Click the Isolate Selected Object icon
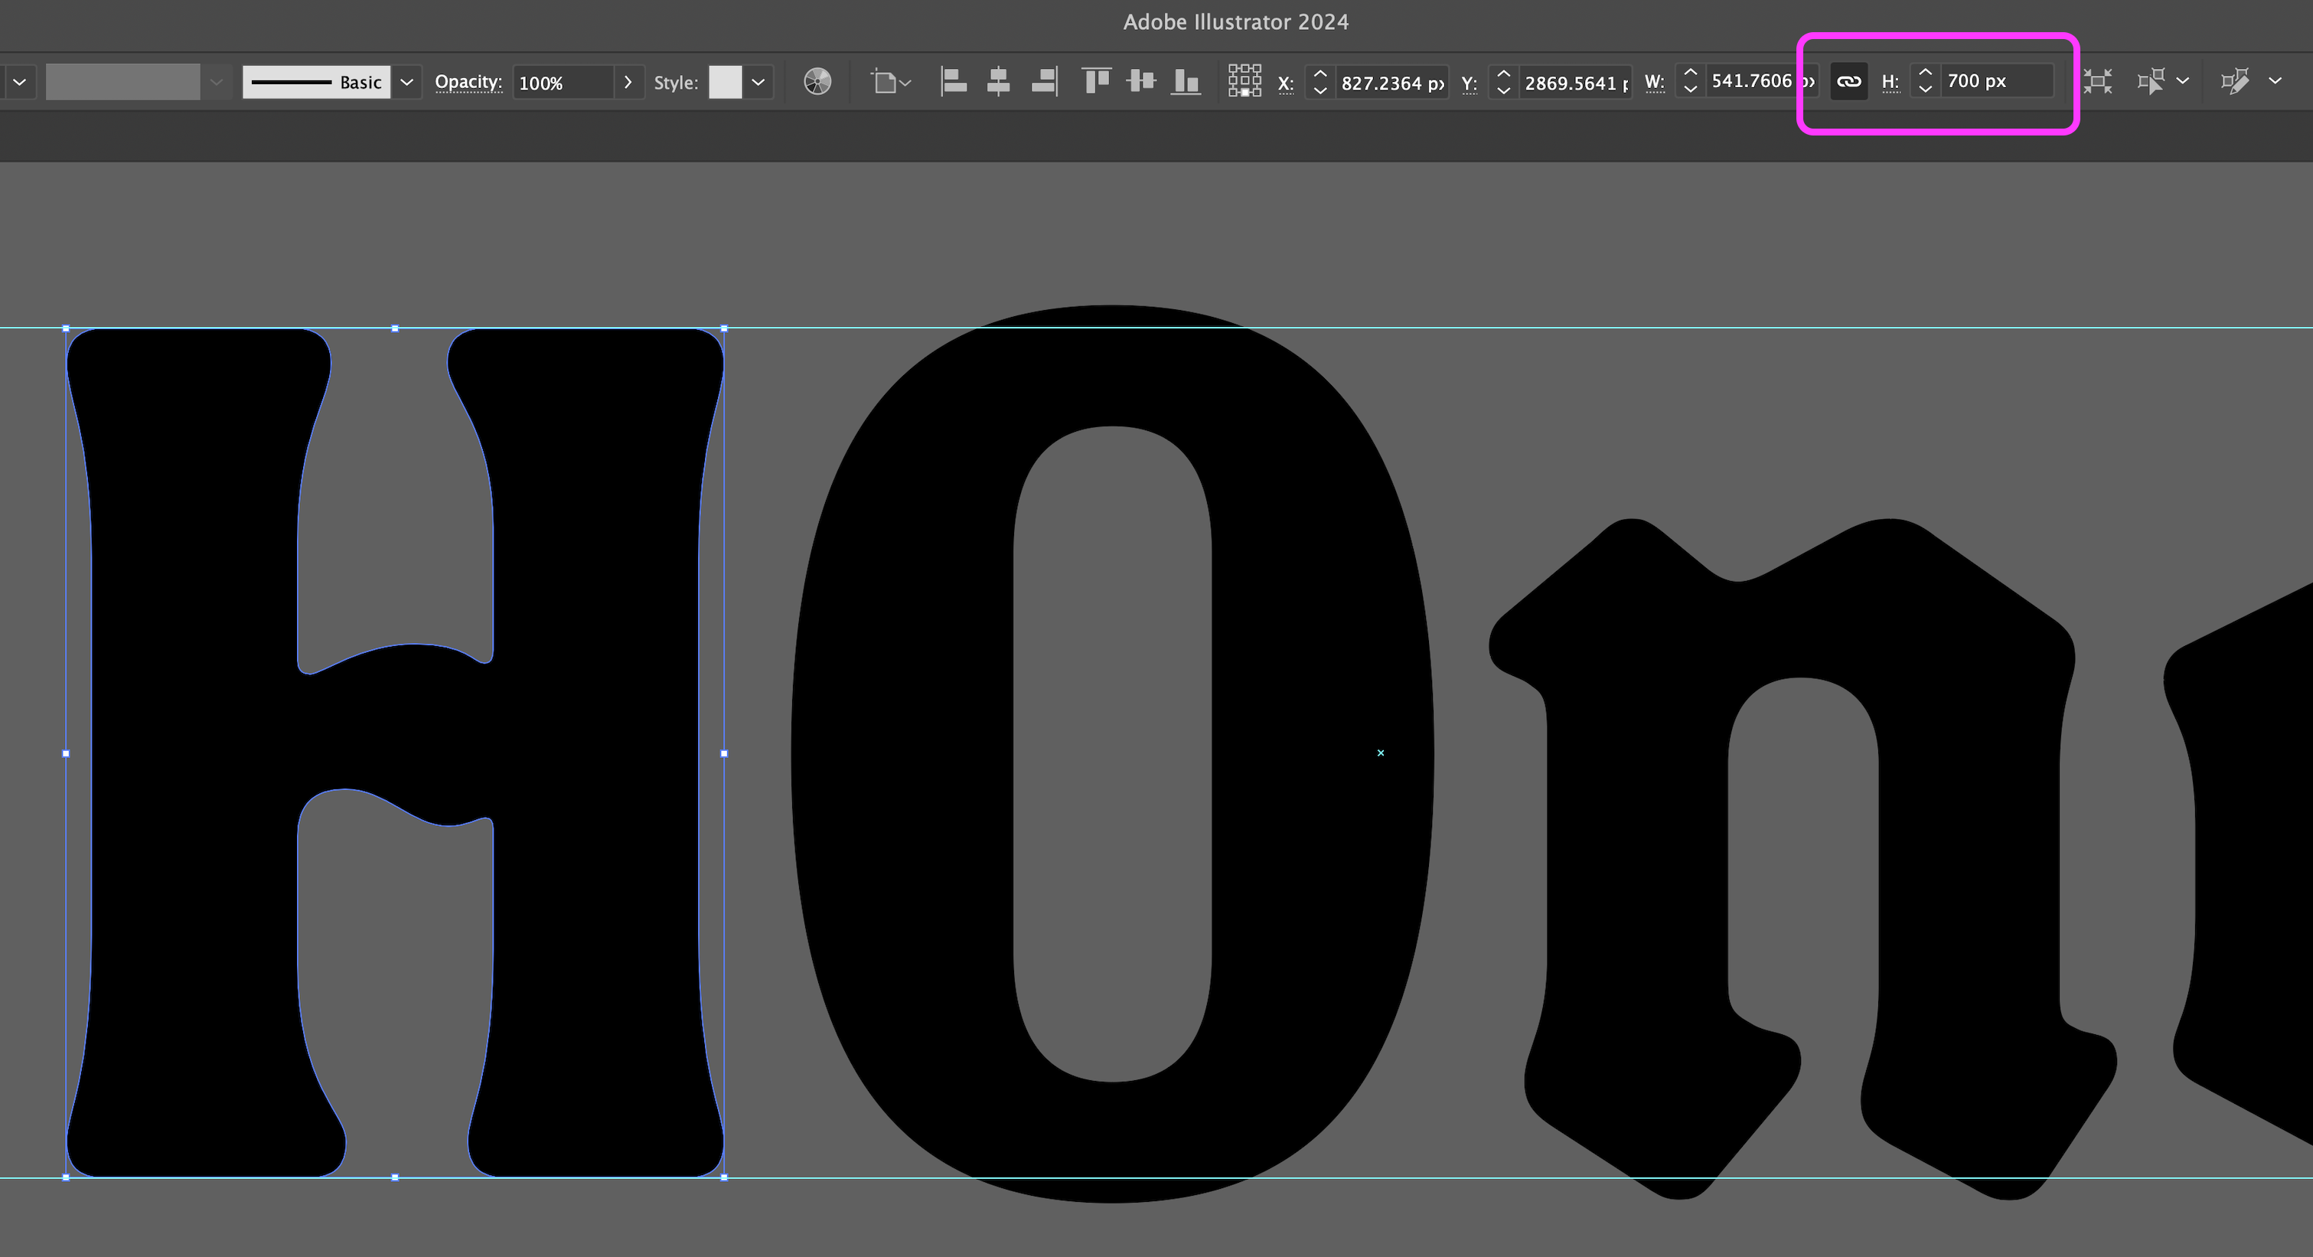The image size is (2313, 1257). tap(2152, 82)
